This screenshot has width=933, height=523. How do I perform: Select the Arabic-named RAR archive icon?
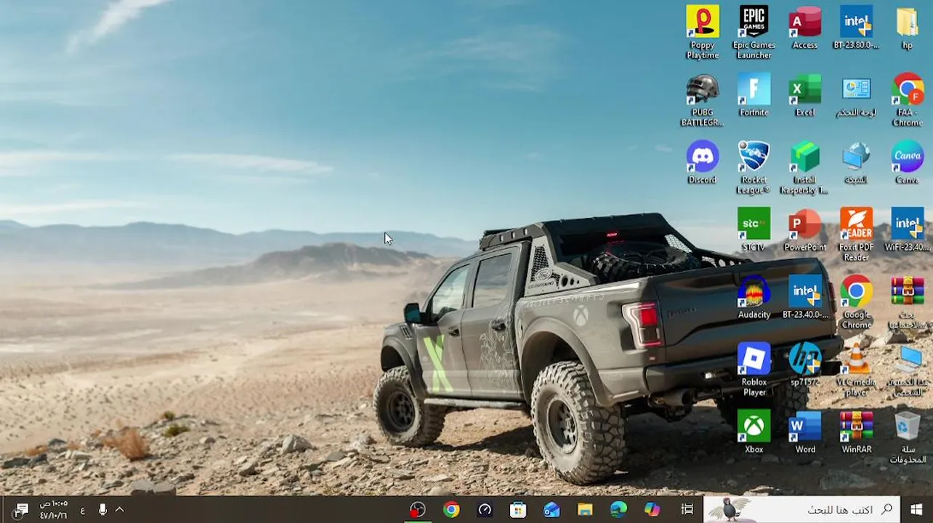pos(907,302)
